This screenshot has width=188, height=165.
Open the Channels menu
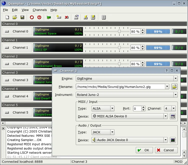(x=40, y=10)
